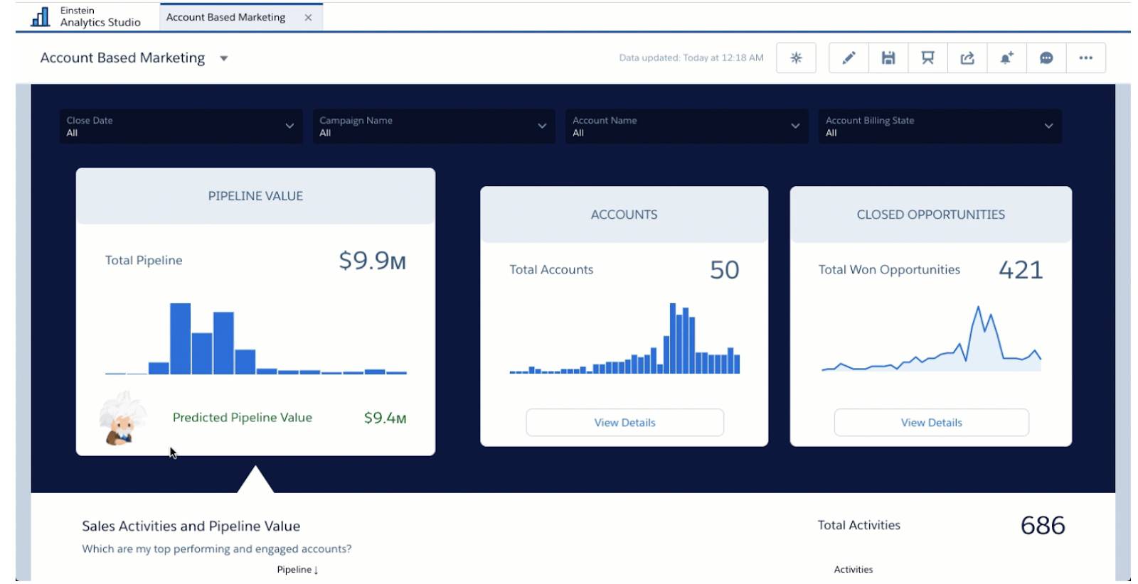Click the bell notification icon
Viewport: 1138px width, 584px height.
(x=1006, y=58)
